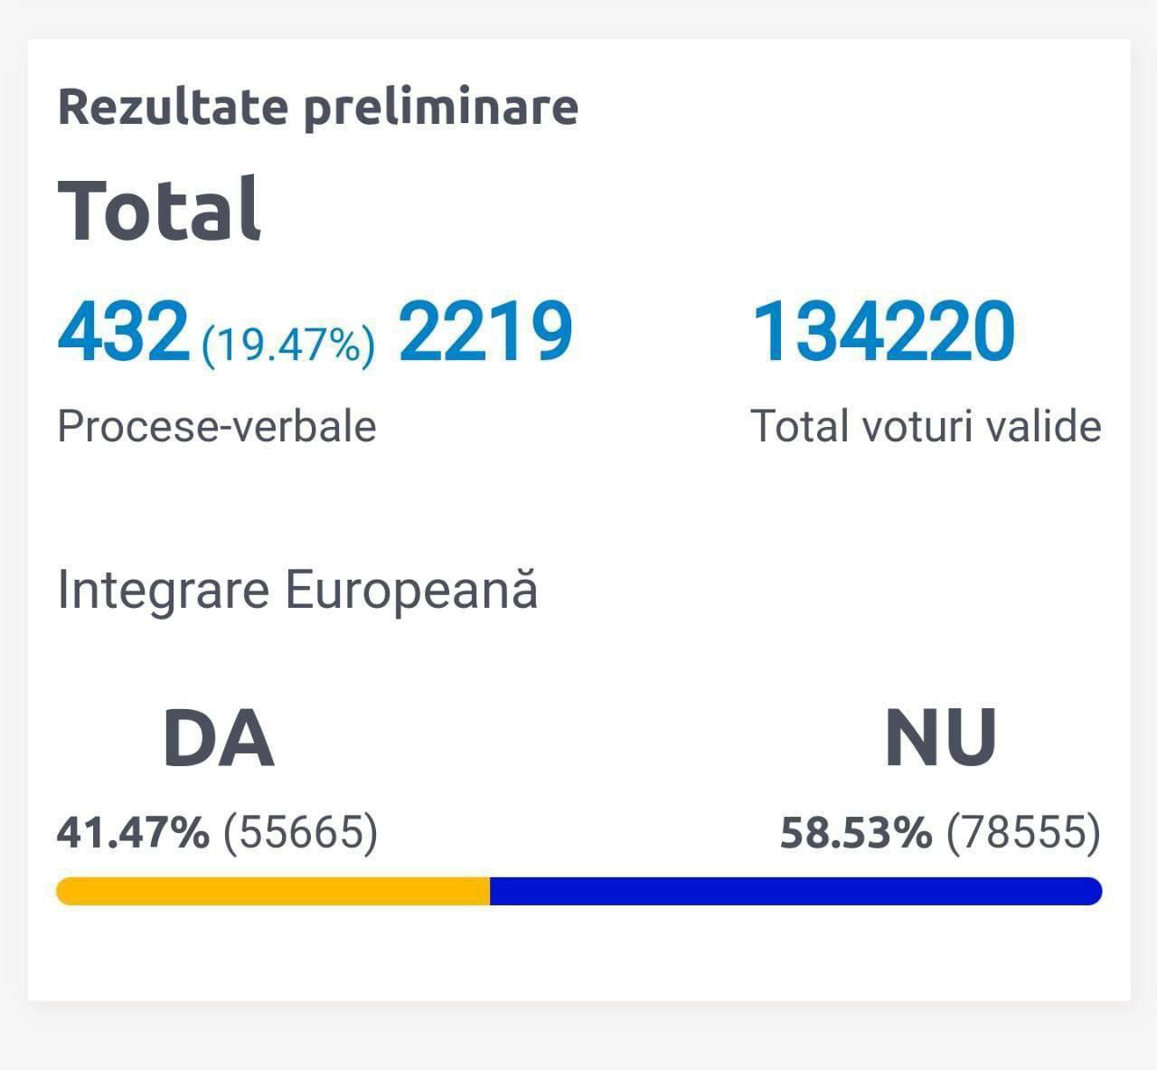Click the 58.53% NU percentage

click(856, 832)
